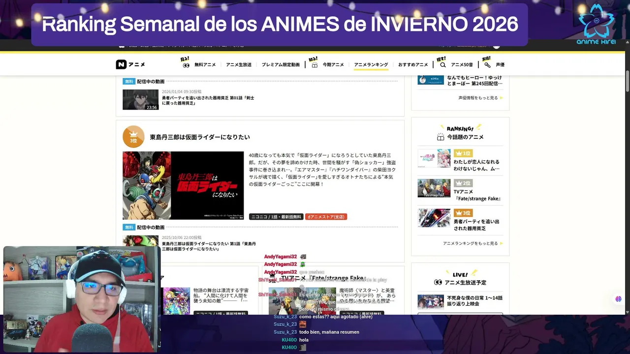
Task: Click the ニコニコ / 1話・最新話無料 tag
Action: 276,217
